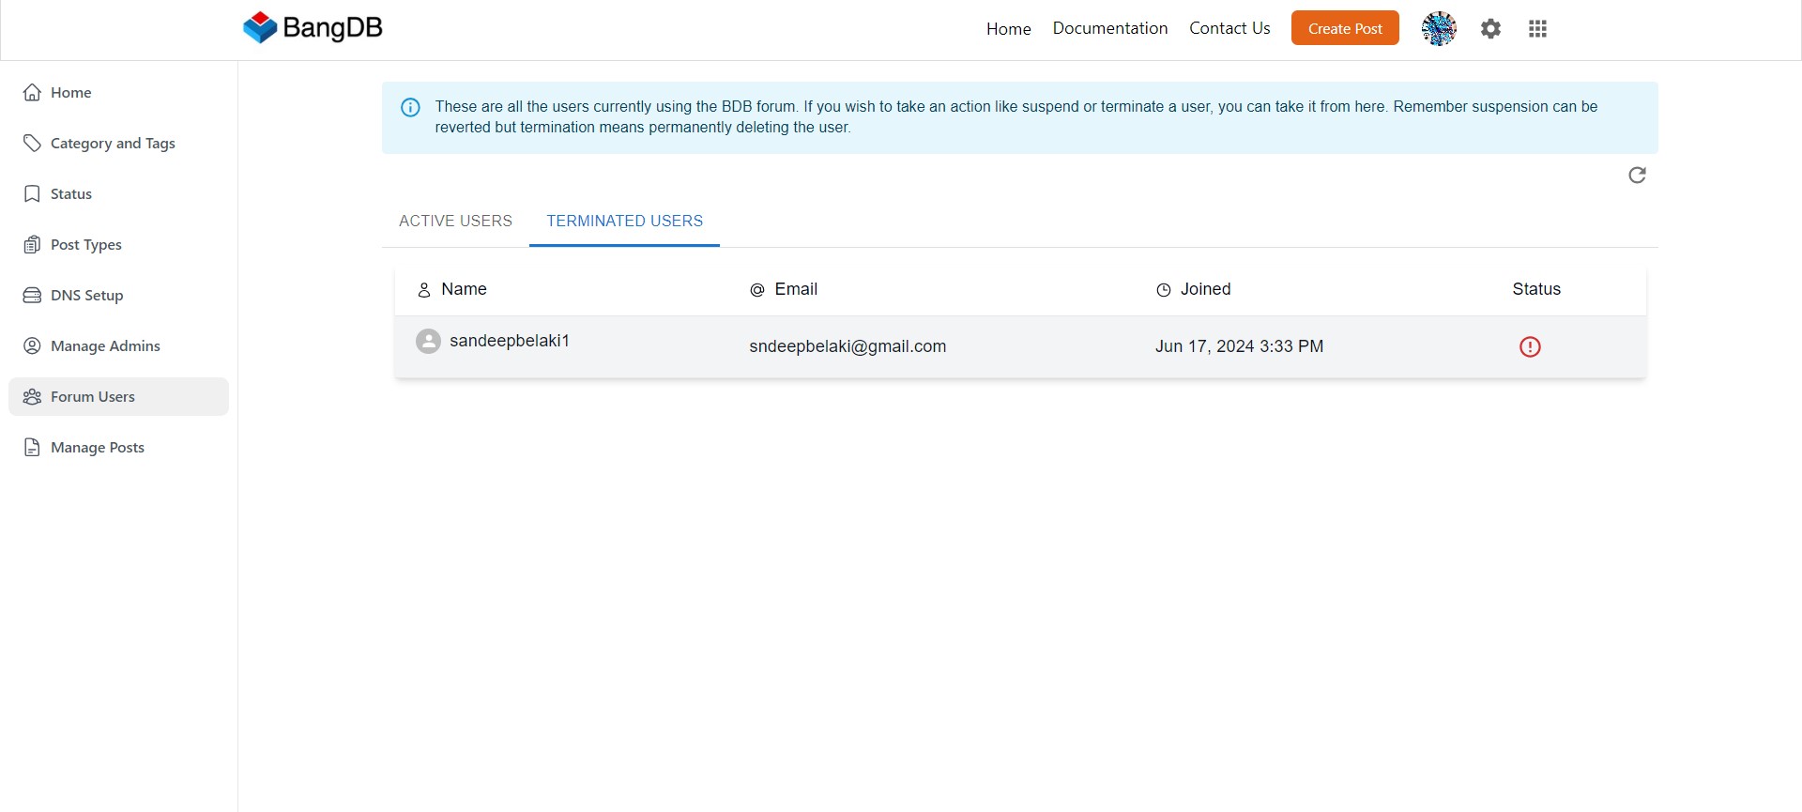Click the BangDB logo

[x=313, y=28]
